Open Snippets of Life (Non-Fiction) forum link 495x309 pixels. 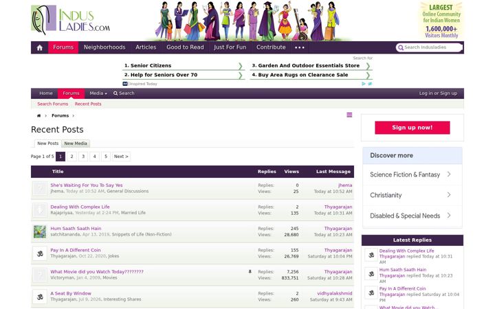pos(142,235)
